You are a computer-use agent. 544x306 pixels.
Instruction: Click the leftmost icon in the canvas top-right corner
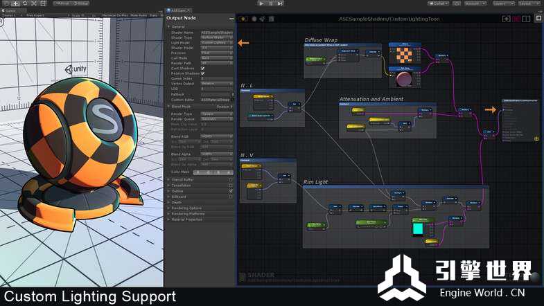(x=505, y=19)
